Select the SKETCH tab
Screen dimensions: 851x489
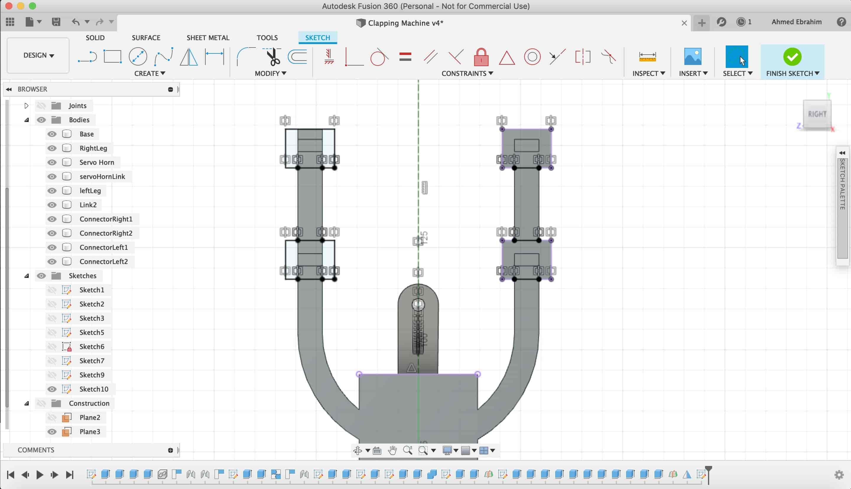(317, 38)
